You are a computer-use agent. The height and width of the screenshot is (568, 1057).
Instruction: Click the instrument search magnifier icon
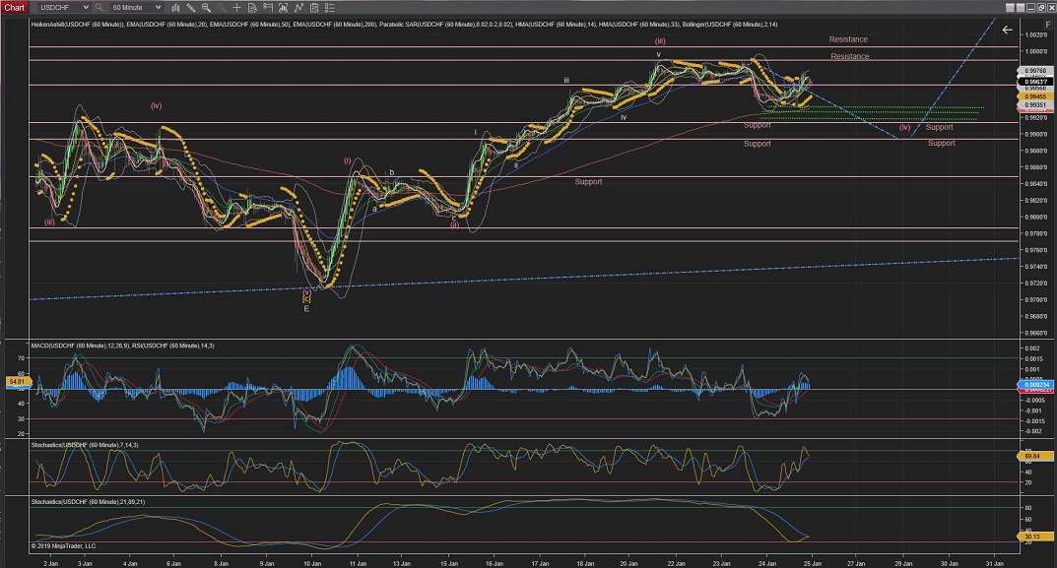click(x=99, y=8)
